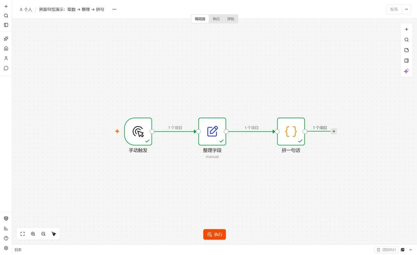Toggle the left sidebar panel icon

pos(6,25)
